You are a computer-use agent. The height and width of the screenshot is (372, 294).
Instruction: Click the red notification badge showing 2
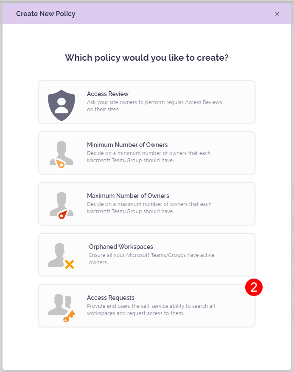tap(255, 287)
